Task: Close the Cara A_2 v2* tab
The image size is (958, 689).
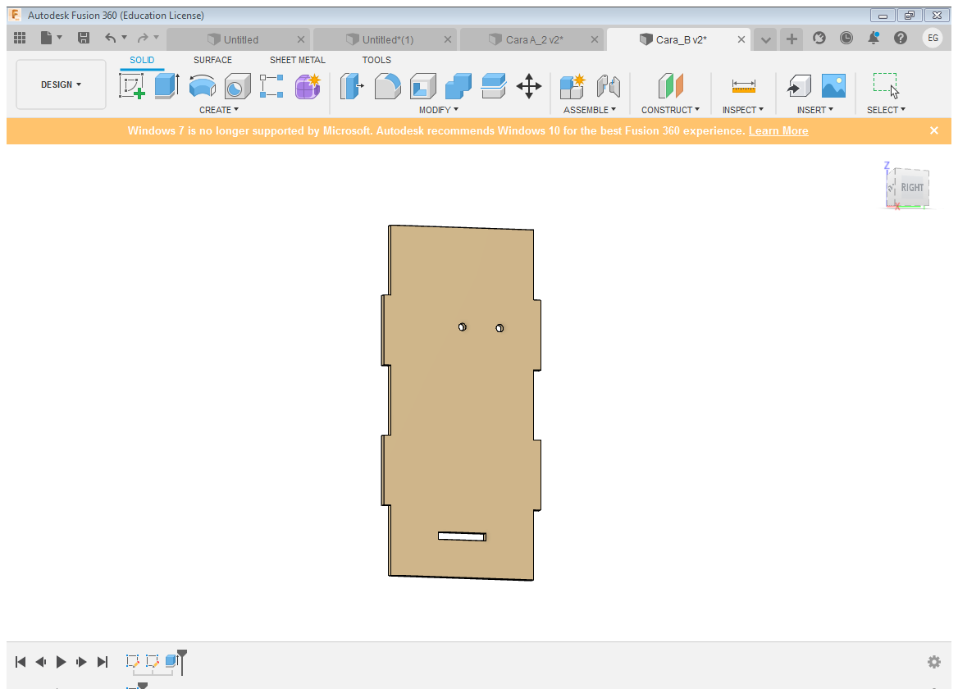Action: 595,39
